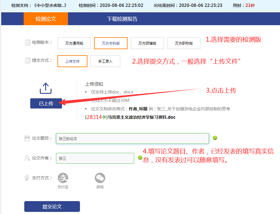Click the 已上传 upload button

coord(46,103)
